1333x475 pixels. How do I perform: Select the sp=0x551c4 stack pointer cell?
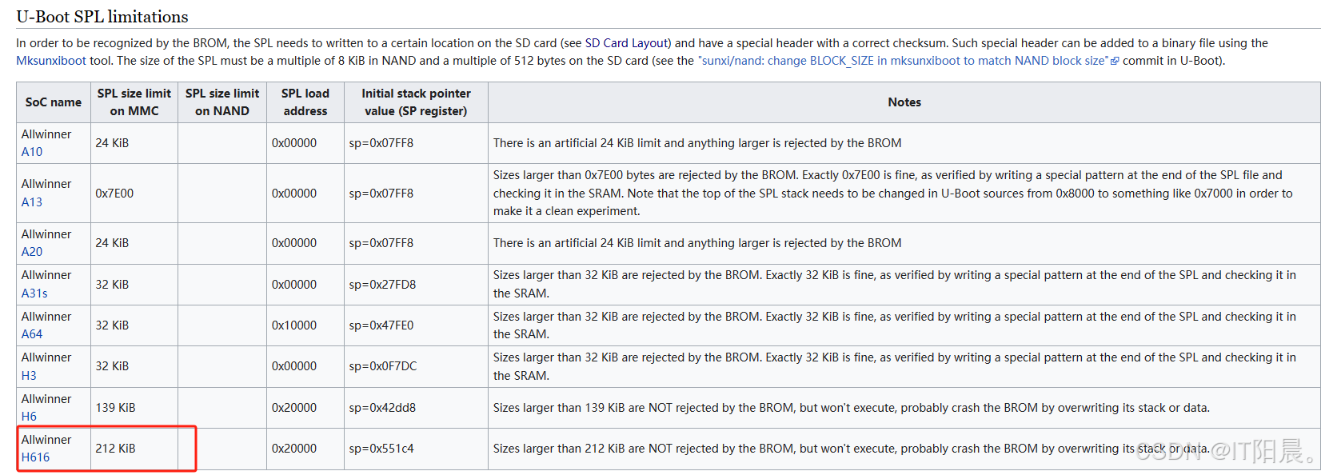point(416,449)
